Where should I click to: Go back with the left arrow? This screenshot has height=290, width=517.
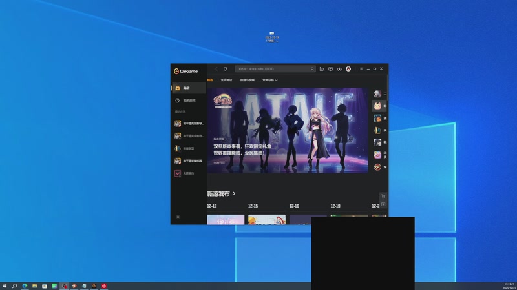pyautogui.click(x=216, y=69)
